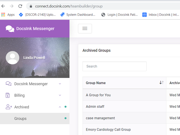This screenshot has height=135, width=180.
Task: Click the browser Forward arrow
Action: [12, 6]
